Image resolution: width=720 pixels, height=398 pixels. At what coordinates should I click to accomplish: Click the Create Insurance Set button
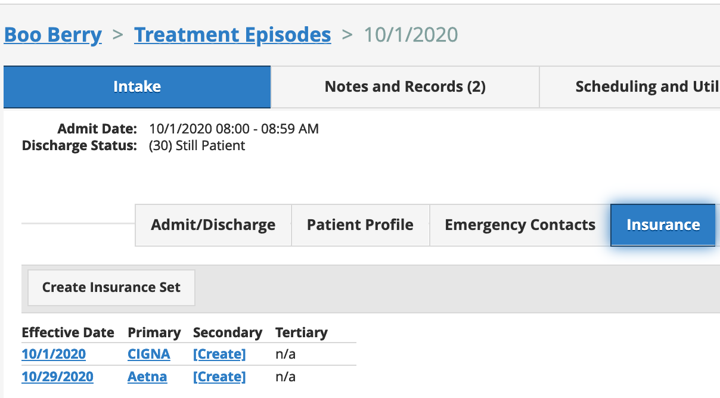pyautogui.click(x=111, y=287)
